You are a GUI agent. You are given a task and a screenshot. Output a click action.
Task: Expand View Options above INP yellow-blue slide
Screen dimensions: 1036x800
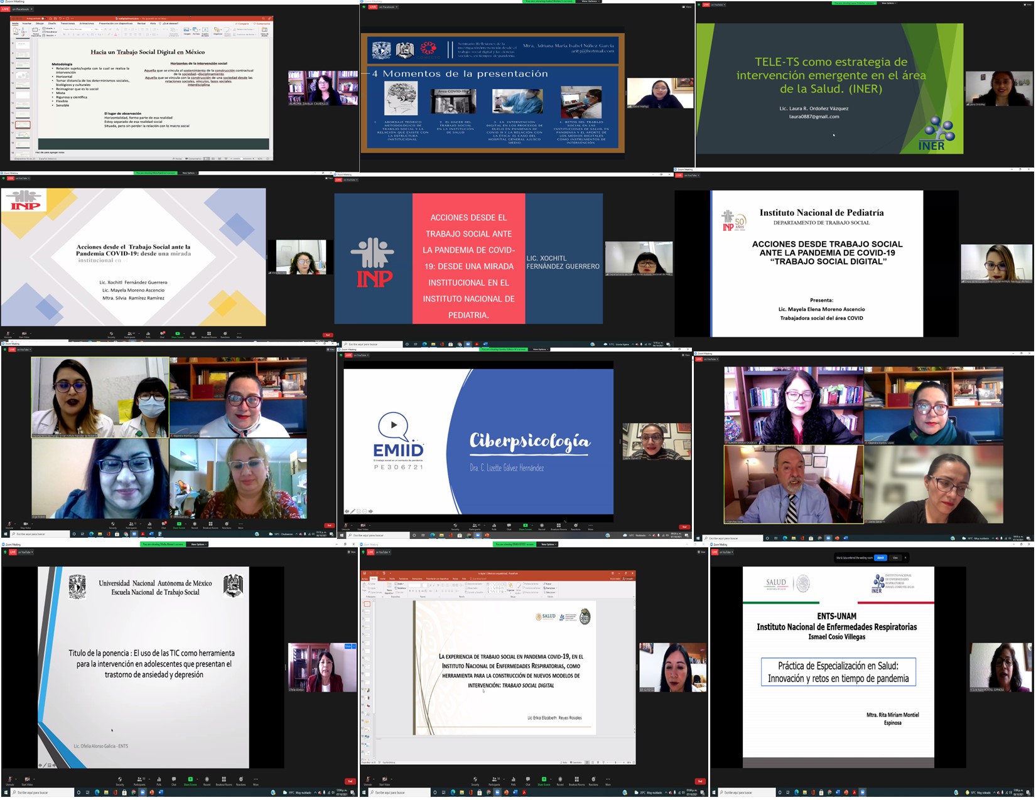click(x=188, y=173)
